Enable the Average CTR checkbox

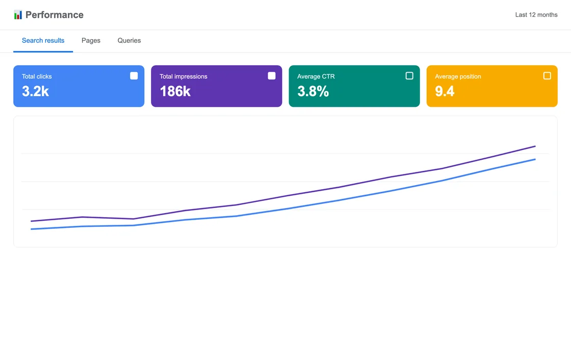pyautogui.click(x=409, y=76)
